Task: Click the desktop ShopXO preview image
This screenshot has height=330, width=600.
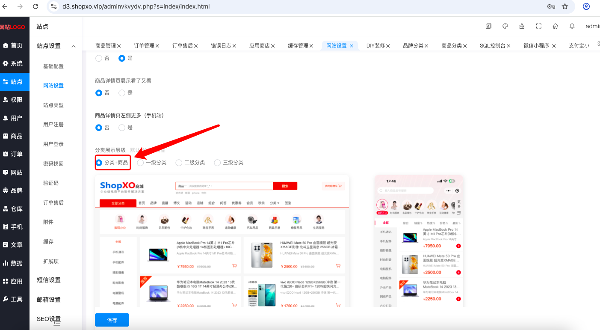Action: pos(222,241)
